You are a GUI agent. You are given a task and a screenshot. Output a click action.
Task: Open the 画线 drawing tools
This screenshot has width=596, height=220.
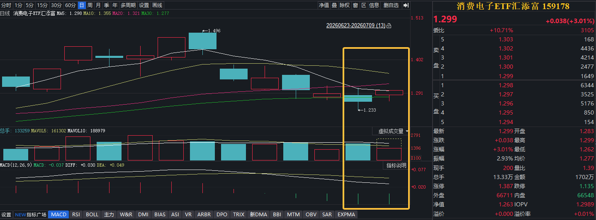click(157, 5)
